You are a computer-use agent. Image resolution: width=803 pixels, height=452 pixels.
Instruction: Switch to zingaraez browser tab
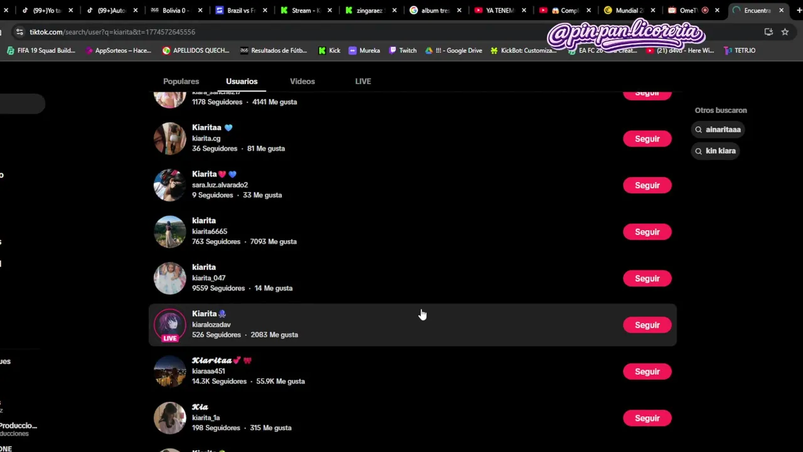[370, 10]
